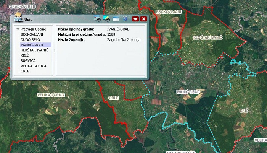Open the results table view icon
267x153 pixels.
[116, 18]
